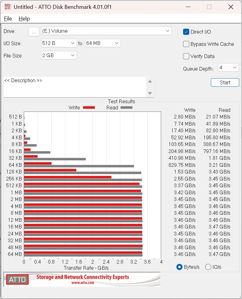Expand the 2 GB File Size dropdown
Screen dimensions: 242x299
pos(59,55)
